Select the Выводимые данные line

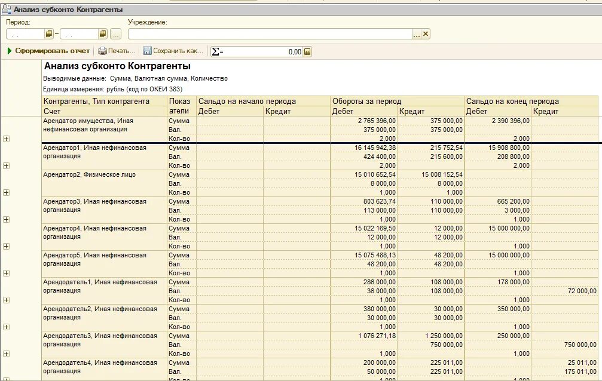(x=135, y=78)
